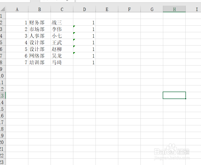Click cell containing 人事部
Image resolution: width=201 pixels, height=165 pixels.
40,36
